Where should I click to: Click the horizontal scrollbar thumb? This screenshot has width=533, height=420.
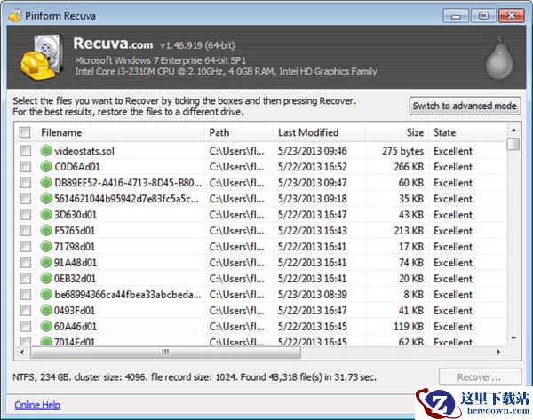(165, 352)
